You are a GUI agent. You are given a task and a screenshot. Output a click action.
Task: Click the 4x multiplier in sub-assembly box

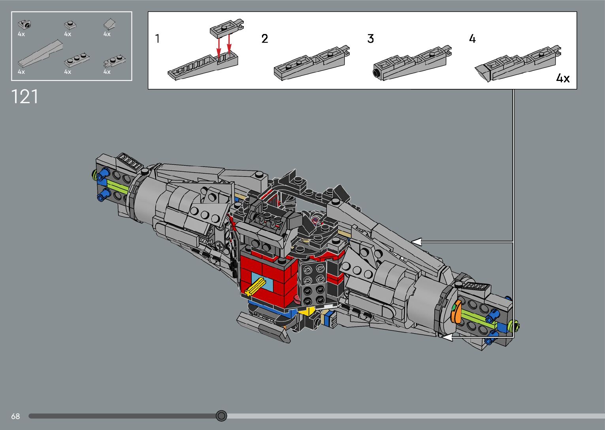[562, 78]
